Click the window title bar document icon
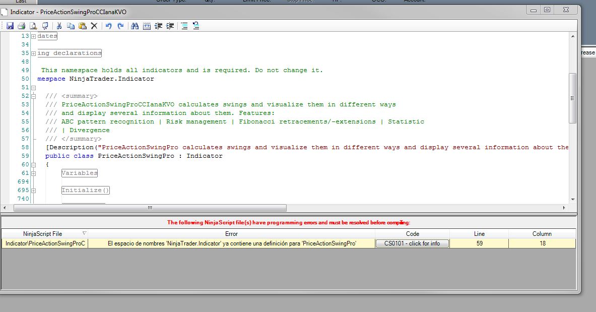 (4, 12)
